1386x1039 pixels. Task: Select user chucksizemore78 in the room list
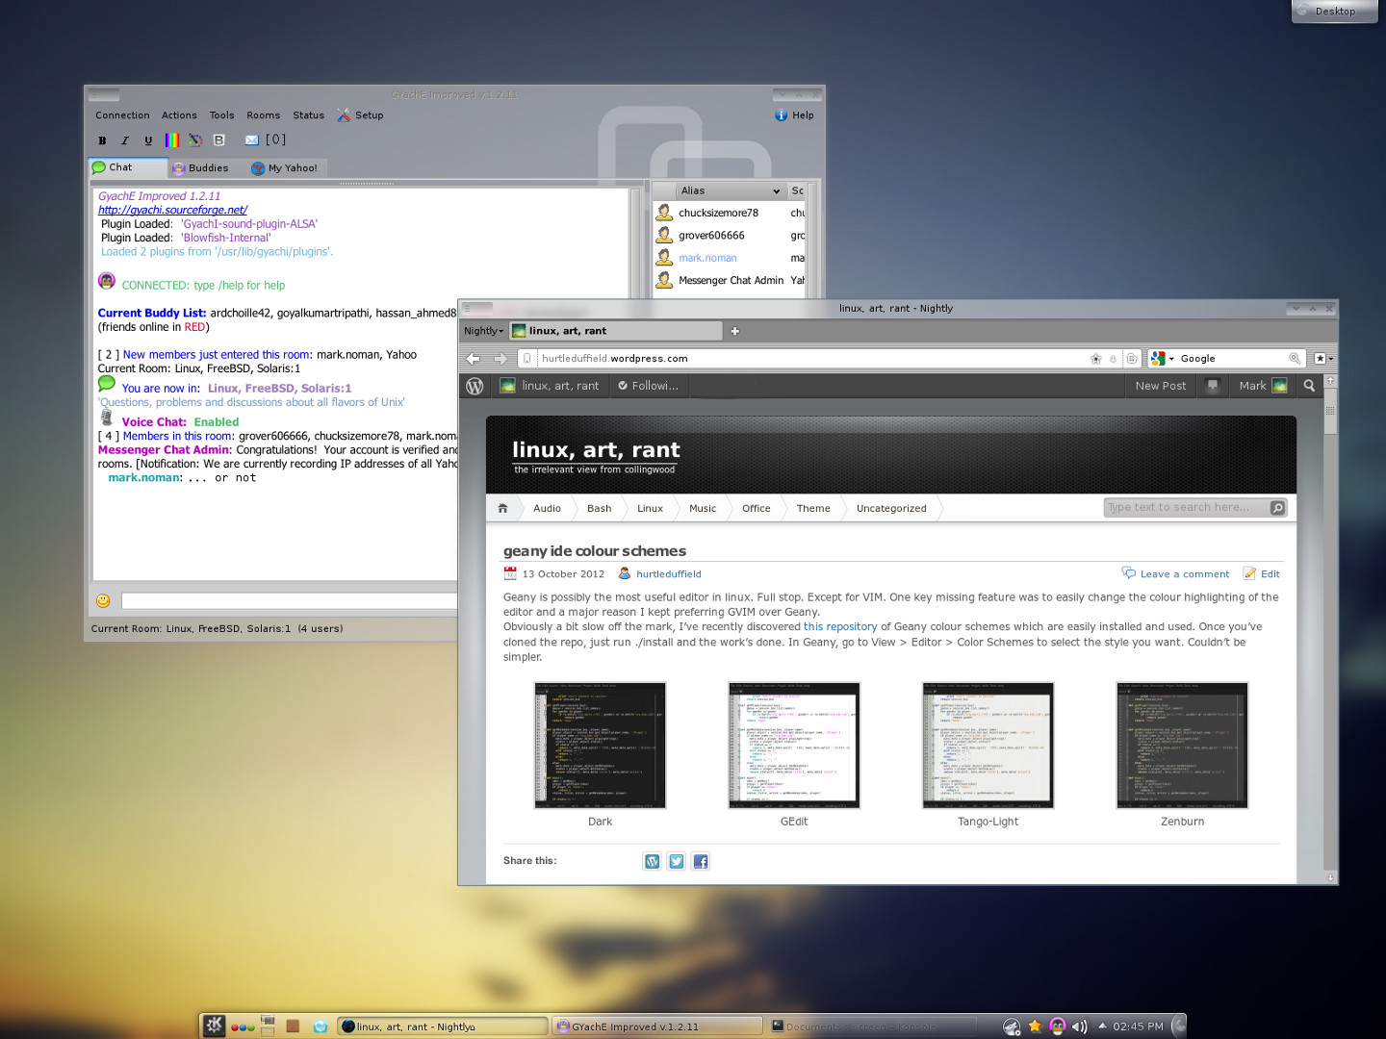718,214
